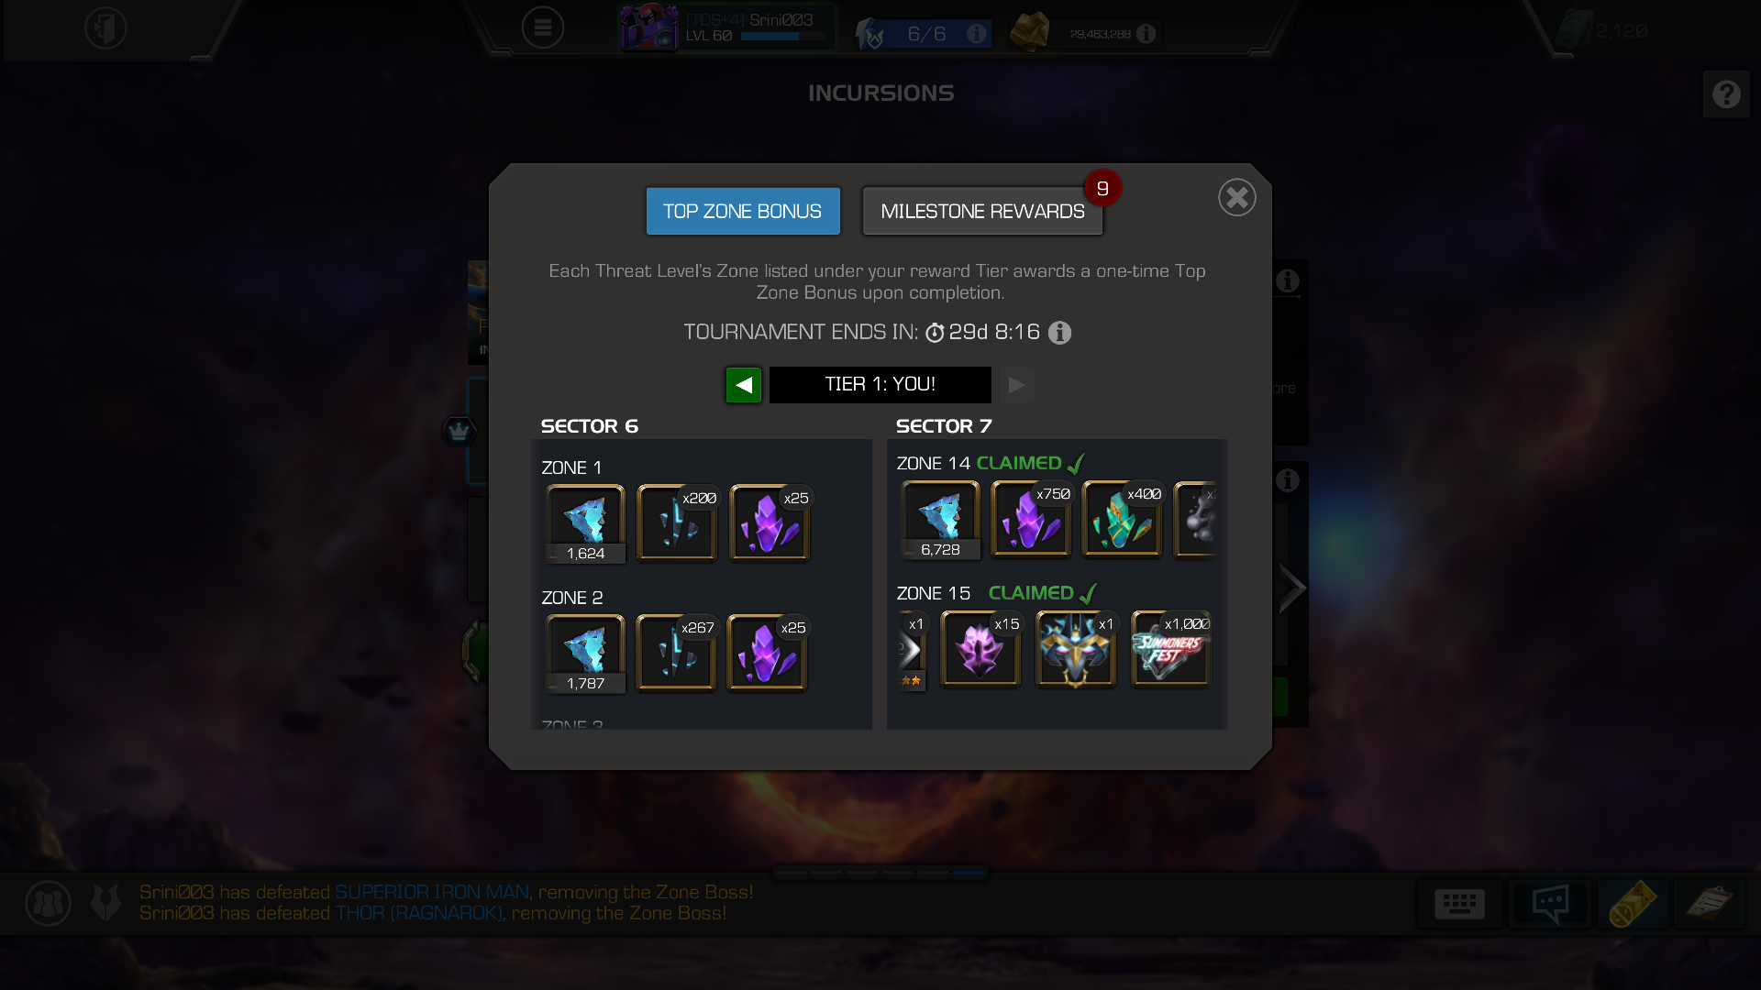The width and height of the screenshot is (1761, 990).
Task: Select the Summoners Fest x1,000 reward
Action: pyautogui.click(x=1170, y=649)
